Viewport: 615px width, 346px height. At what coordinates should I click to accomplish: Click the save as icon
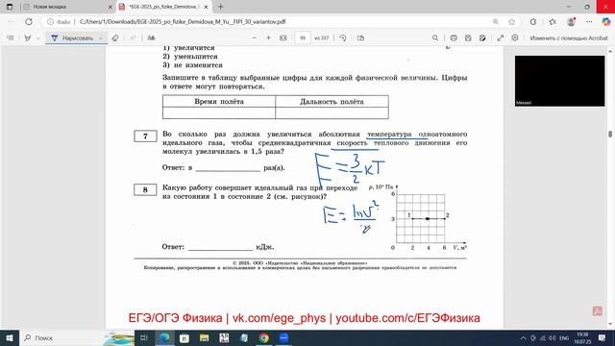point(482,38)
